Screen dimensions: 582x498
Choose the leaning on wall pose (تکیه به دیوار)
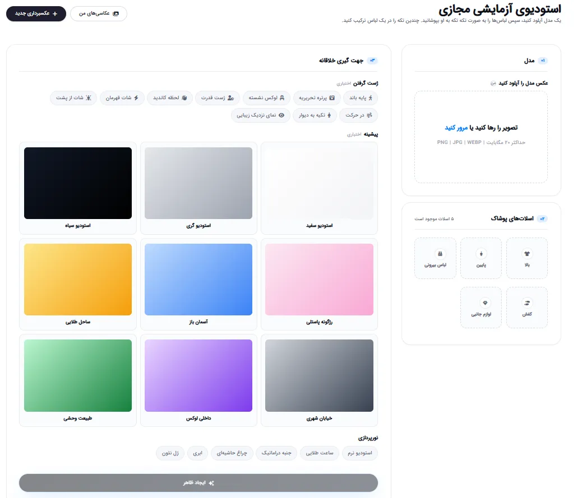coord(315,115)
